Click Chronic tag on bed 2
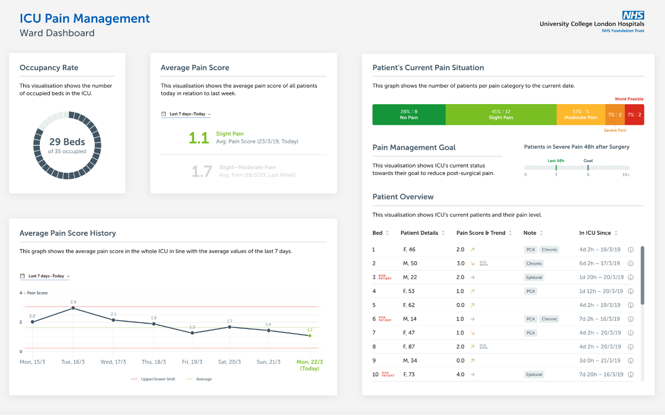Screen dimensions: 665x415 tap(534, 263)
